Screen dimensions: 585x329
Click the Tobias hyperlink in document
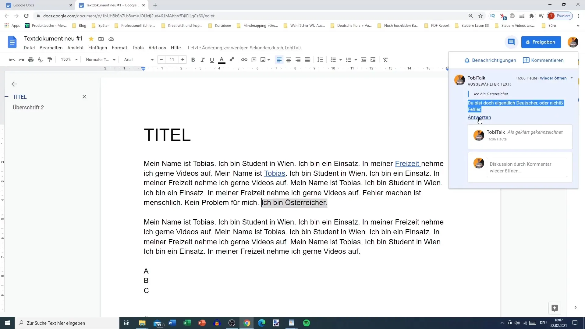(x=275, y=173)
